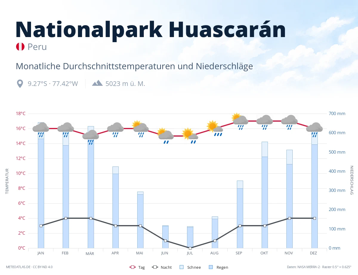Click the METEOATLAS.DE CC BY-ND 4.0 credit
This screenshot has height=275, width=358.
pyautogui.click(x=29, y=267)
